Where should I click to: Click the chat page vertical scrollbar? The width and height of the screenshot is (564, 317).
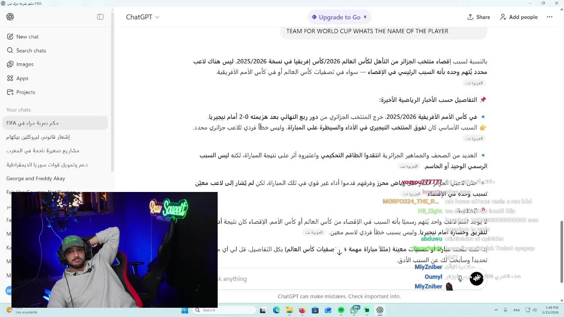(x=561, y=252)
